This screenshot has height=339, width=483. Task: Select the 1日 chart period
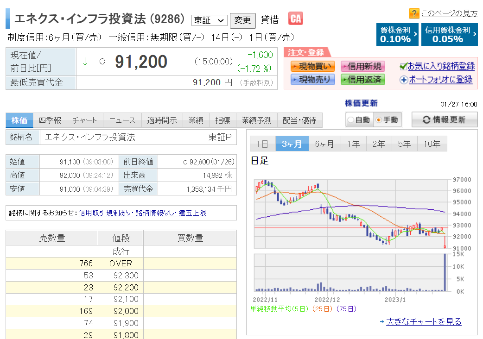(262, 144)
